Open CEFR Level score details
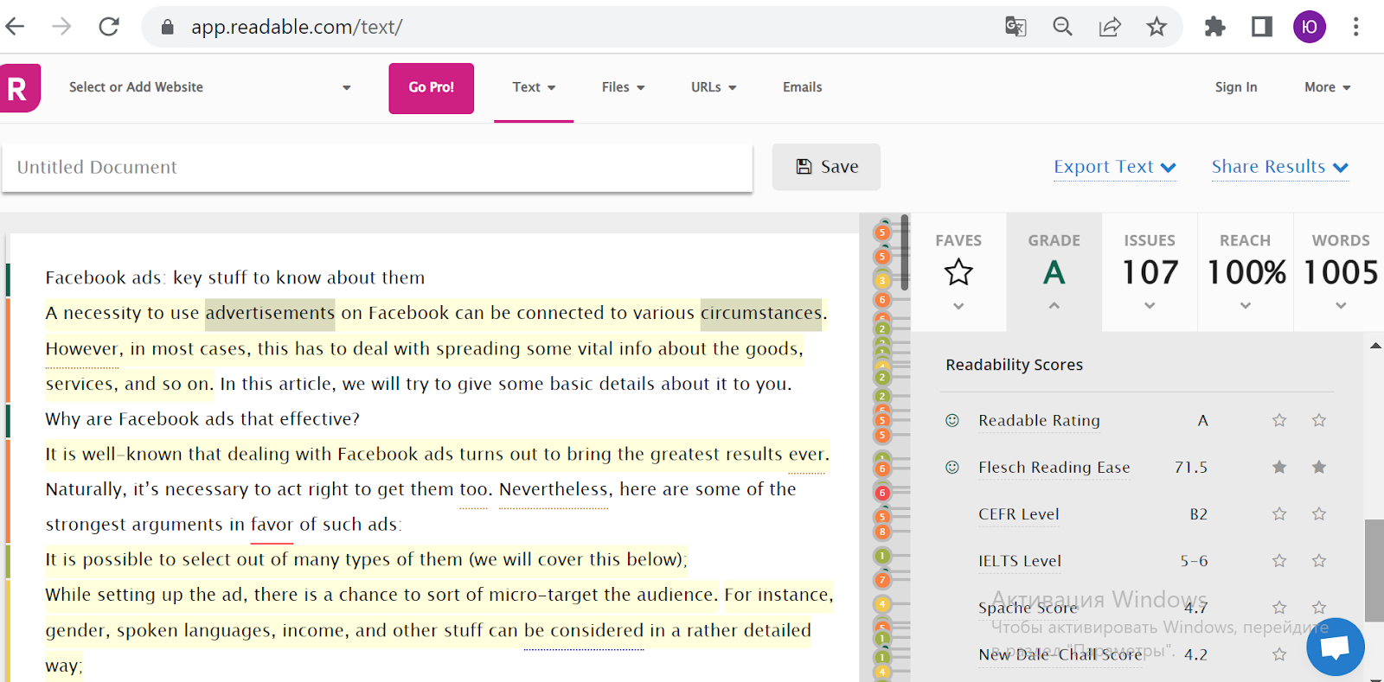The image size is (1384, 682). click(x=1019, y=513)
